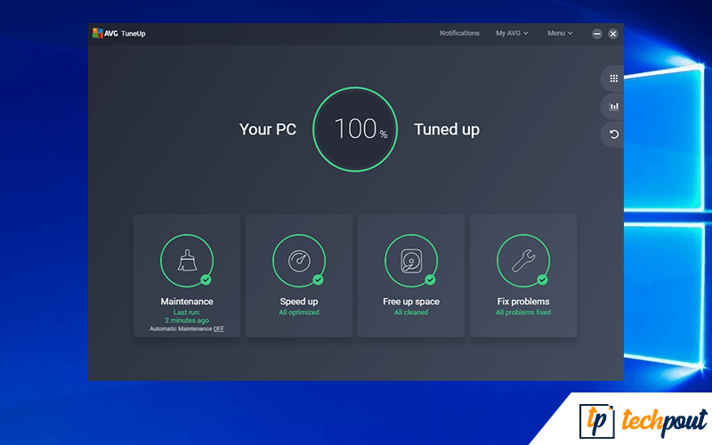Click the Maintenance broom icon
The height and width of the screenshot is (445, 712).
tap(186, 261)
